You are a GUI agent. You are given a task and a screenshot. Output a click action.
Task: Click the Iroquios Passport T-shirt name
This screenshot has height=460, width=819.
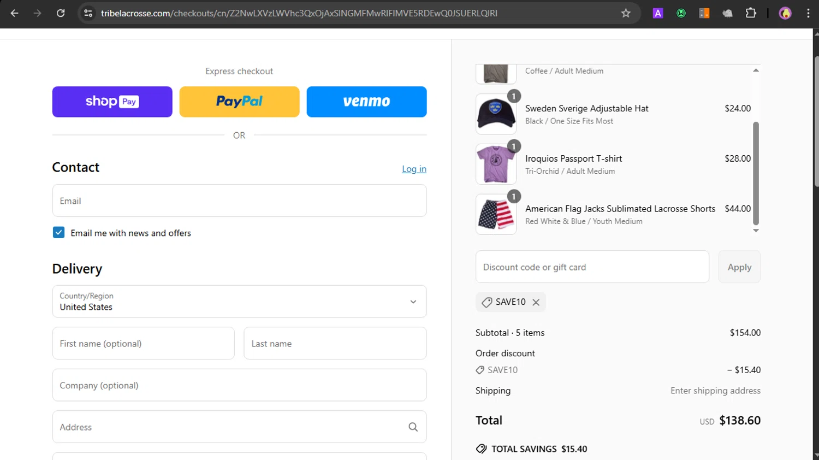click(574, 158)
